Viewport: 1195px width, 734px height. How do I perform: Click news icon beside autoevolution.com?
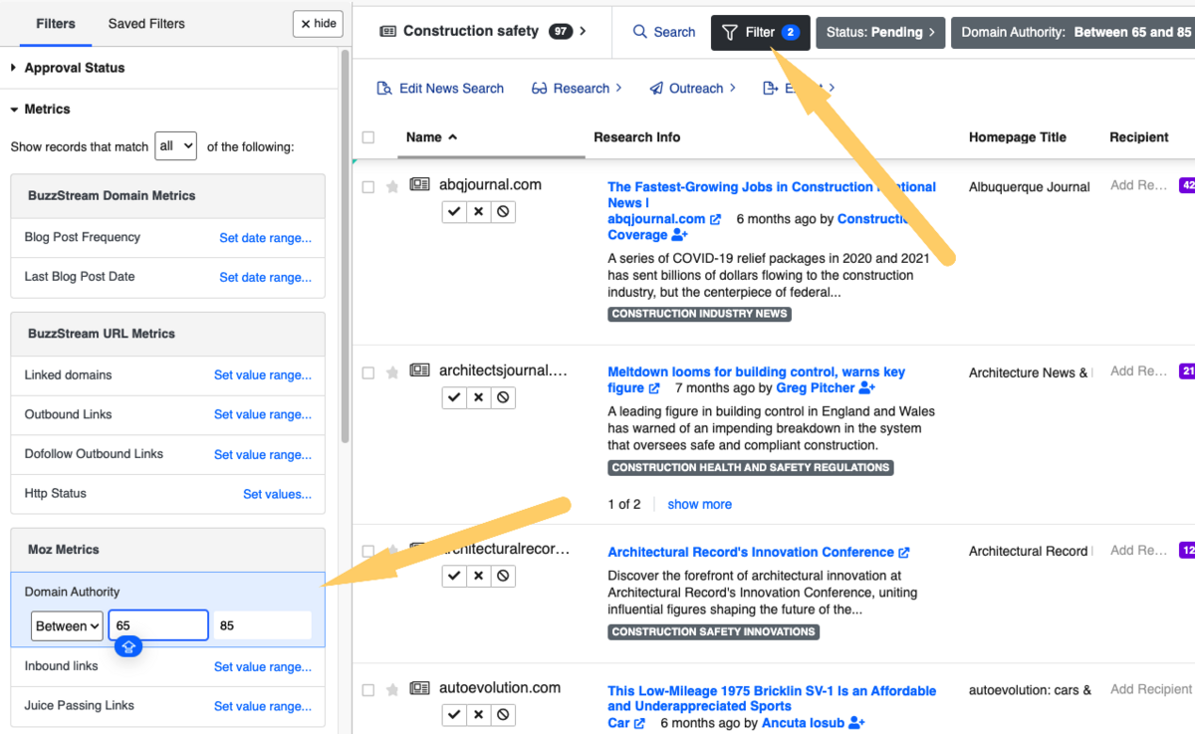tap(419, 688)
